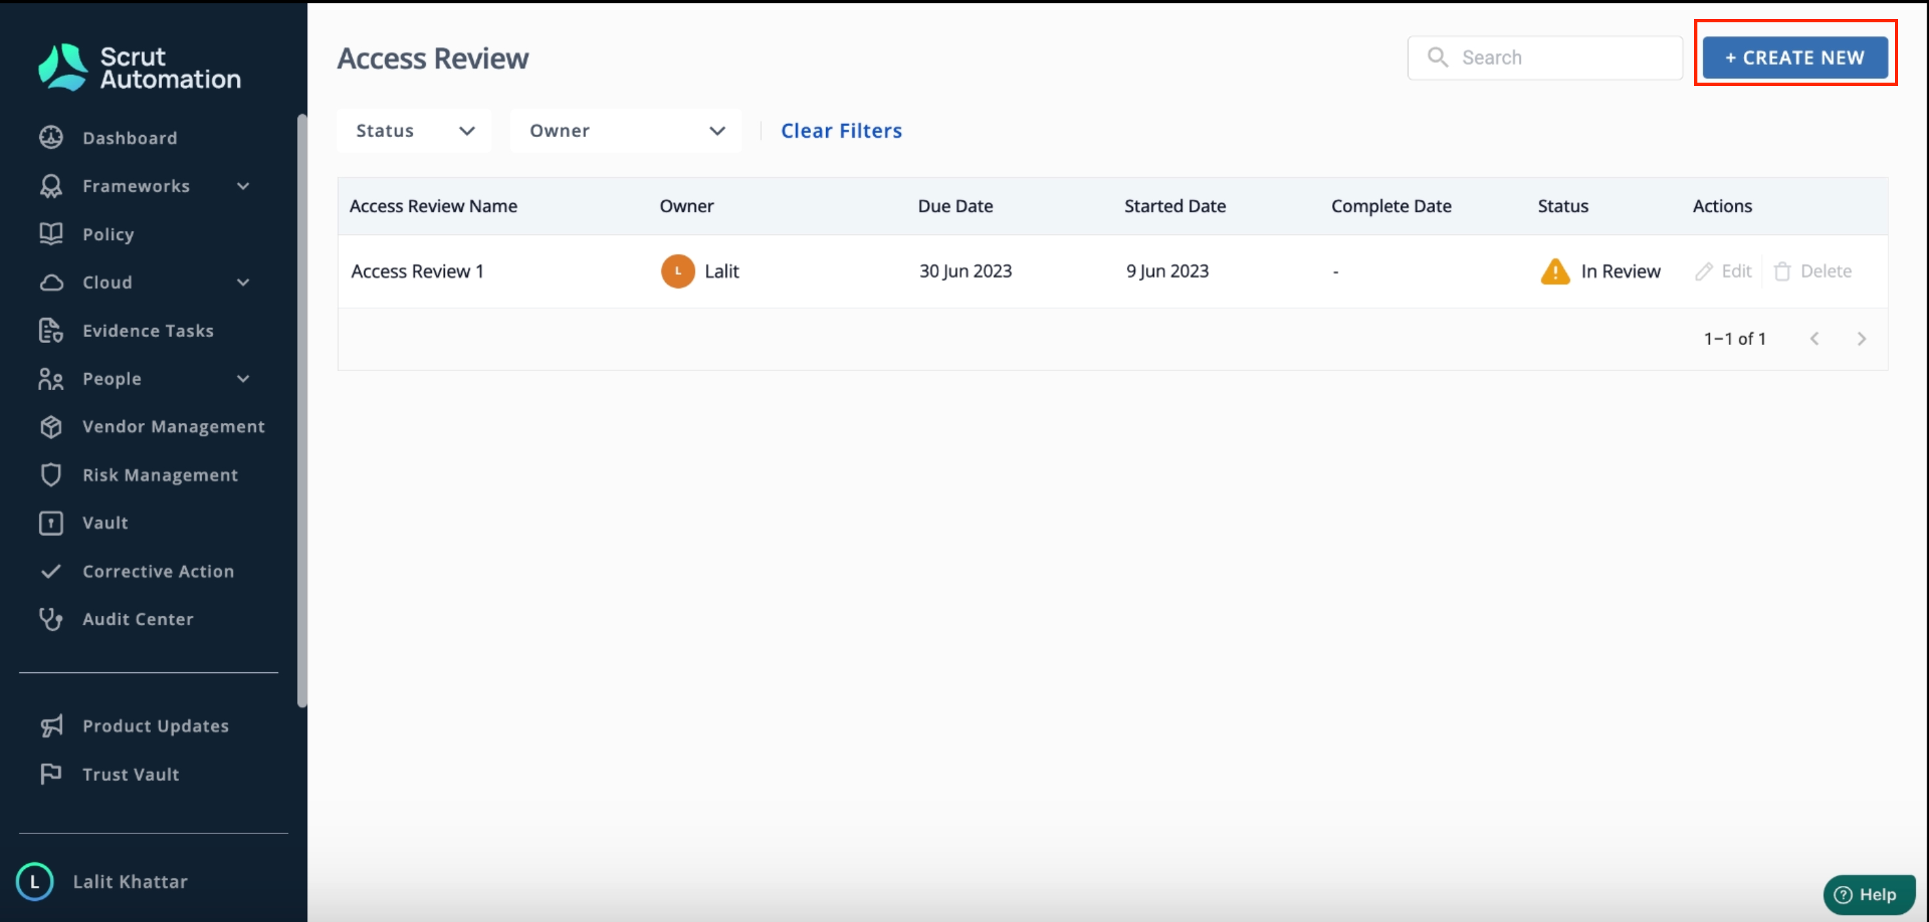Click the Complete Date column header
The height and width of the screenshot is (922, 1929).
(x=1390, y=206)
